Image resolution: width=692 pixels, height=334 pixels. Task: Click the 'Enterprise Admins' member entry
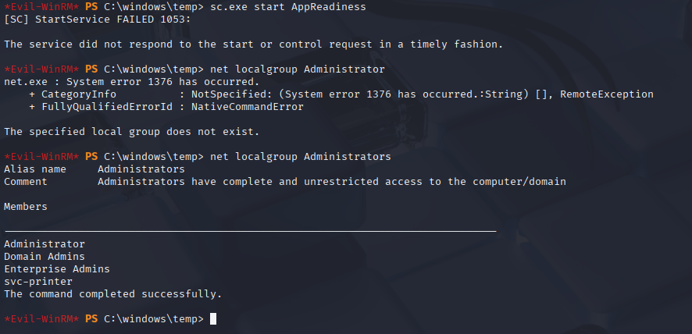[57, 268]
